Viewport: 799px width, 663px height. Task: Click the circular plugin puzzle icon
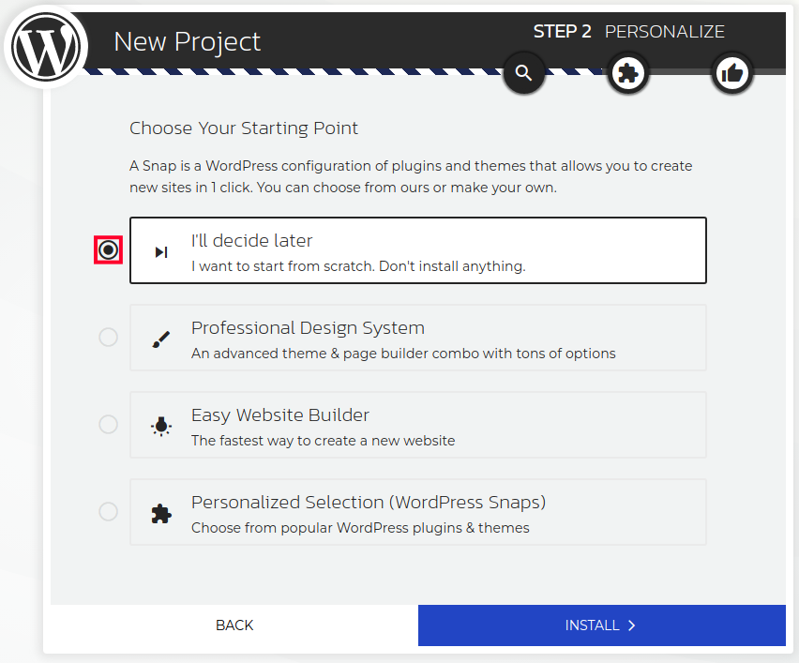[x=627, y=72]
